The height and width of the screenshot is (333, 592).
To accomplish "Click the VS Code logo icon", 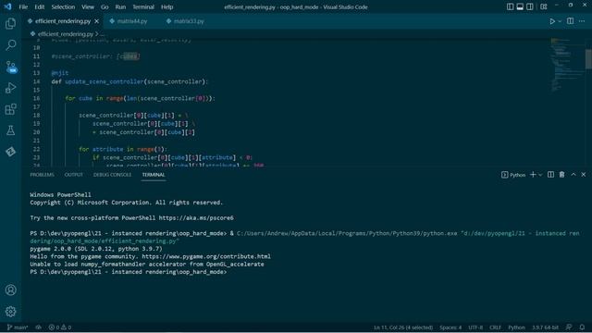I will (x=7, y=6).
